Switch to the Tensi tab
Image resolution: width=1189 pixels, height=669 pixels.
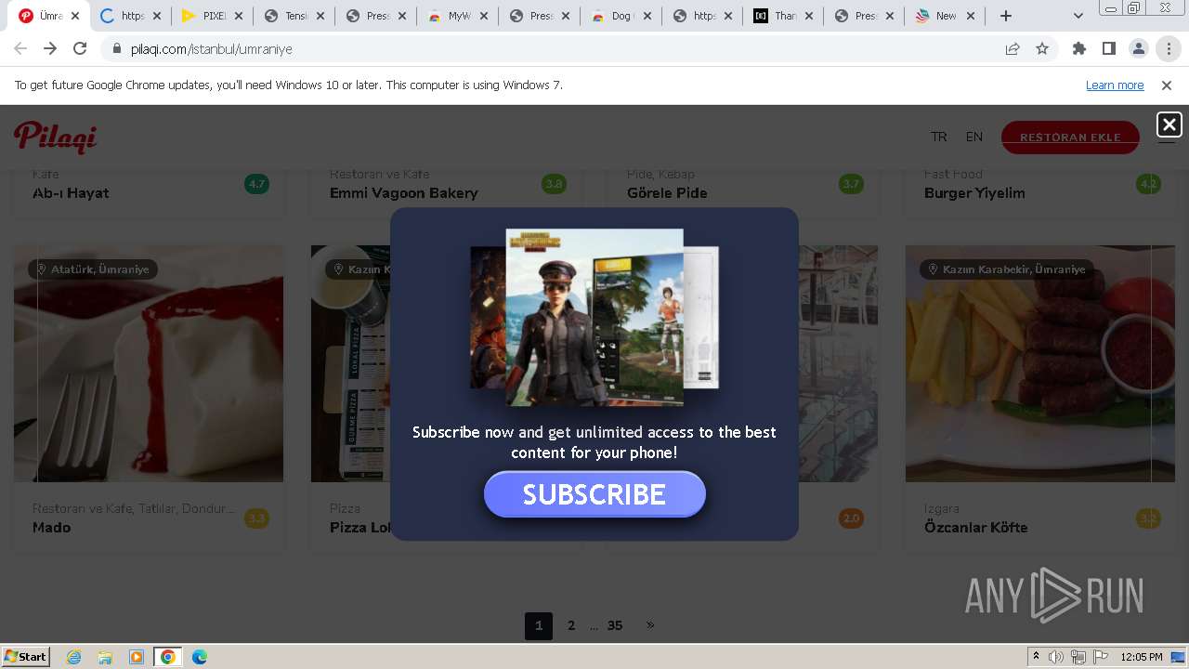286,16
